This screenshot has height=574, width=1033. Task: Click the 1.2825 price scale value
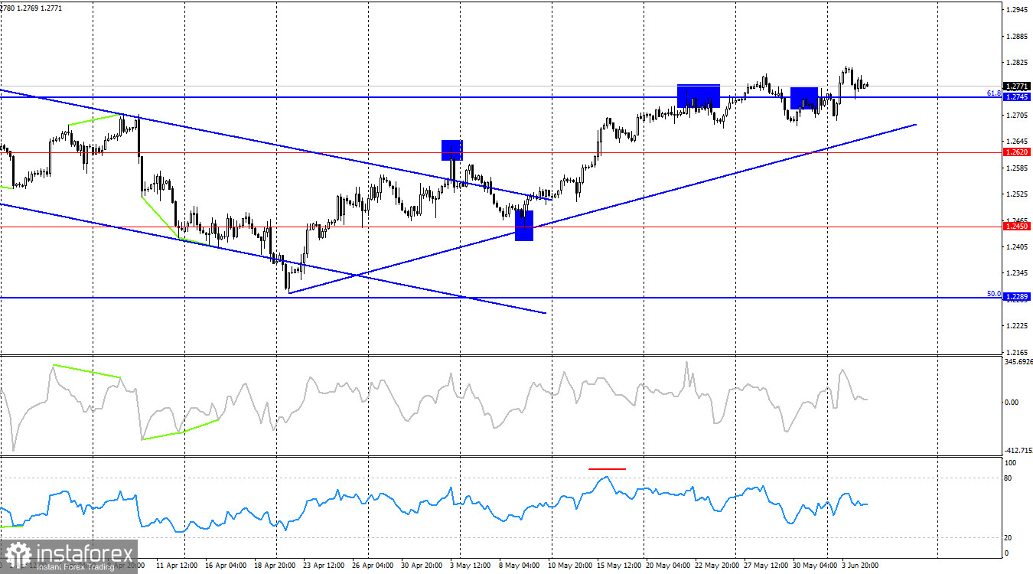click(1018, 63)
